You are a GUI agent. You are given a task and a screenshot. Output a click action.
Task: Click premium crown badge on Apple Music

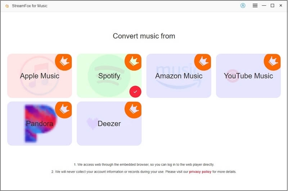[x=64, y=62]
